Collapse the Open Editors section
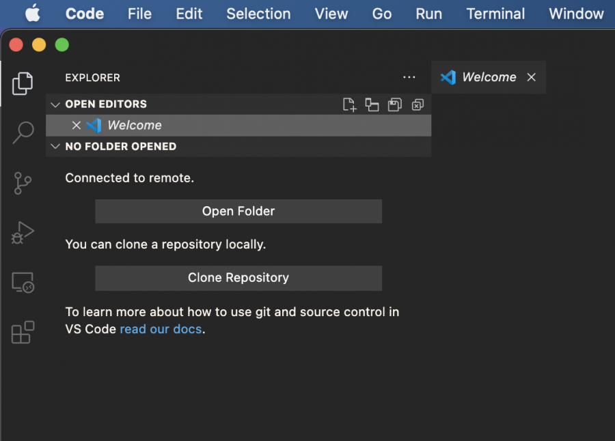Image resolution: width=615 pixels, height=441 pixels. 55,104
